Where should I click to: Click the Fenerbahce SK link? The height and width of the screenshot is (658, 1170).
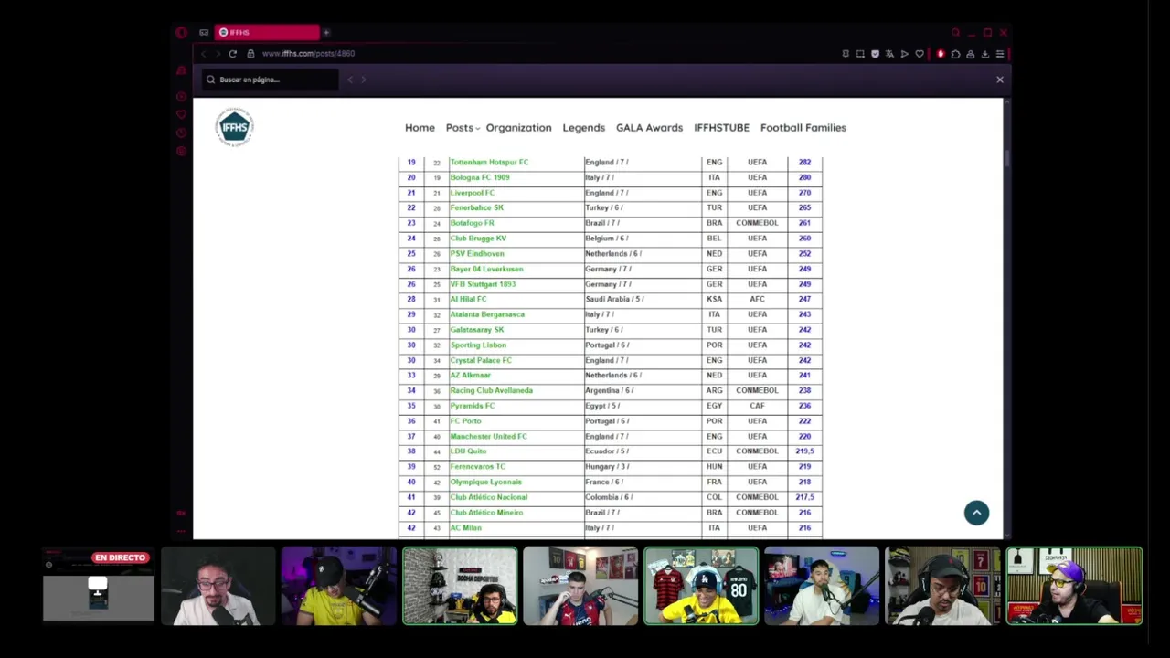point(476,207)
